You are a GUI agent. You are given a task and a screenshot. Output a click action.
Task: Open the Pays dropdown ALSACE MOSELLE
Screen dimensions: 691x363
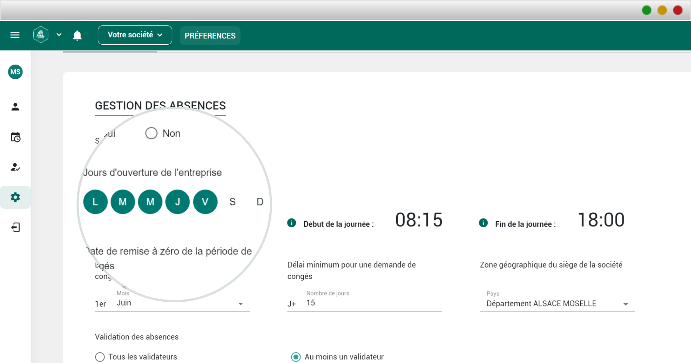pyautogui.click(x=557, y=303)
